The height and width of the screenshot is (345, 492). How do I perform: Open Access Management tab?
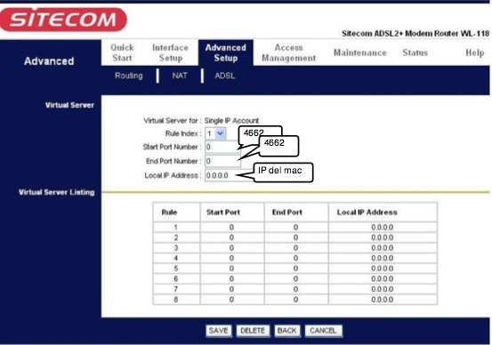(288, 52)
